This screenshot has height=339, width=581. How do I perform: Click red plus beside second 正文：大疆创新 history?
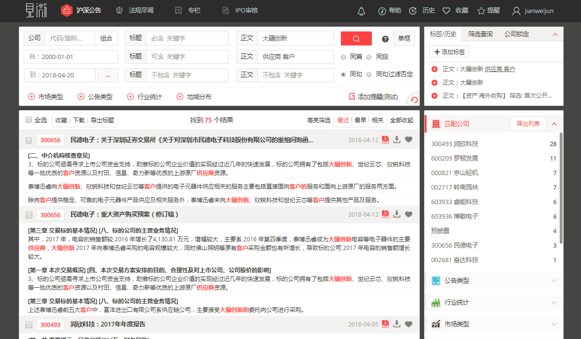[x=434, y=83]
